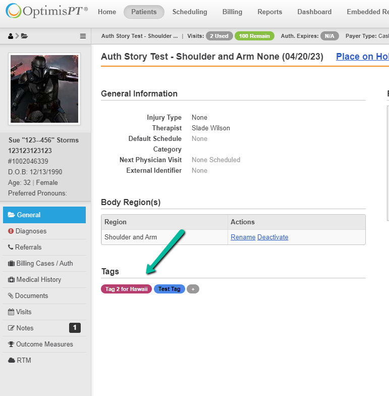The image size is (389, 396).
Task: Click the open folder icon in breadcrumb
Action: pyautogui.click(x=24, y=36)
